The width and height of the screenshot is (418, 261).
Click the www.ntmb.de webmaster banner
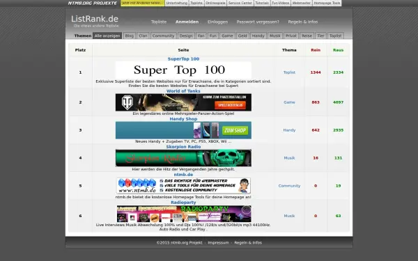tap(183, 186)
